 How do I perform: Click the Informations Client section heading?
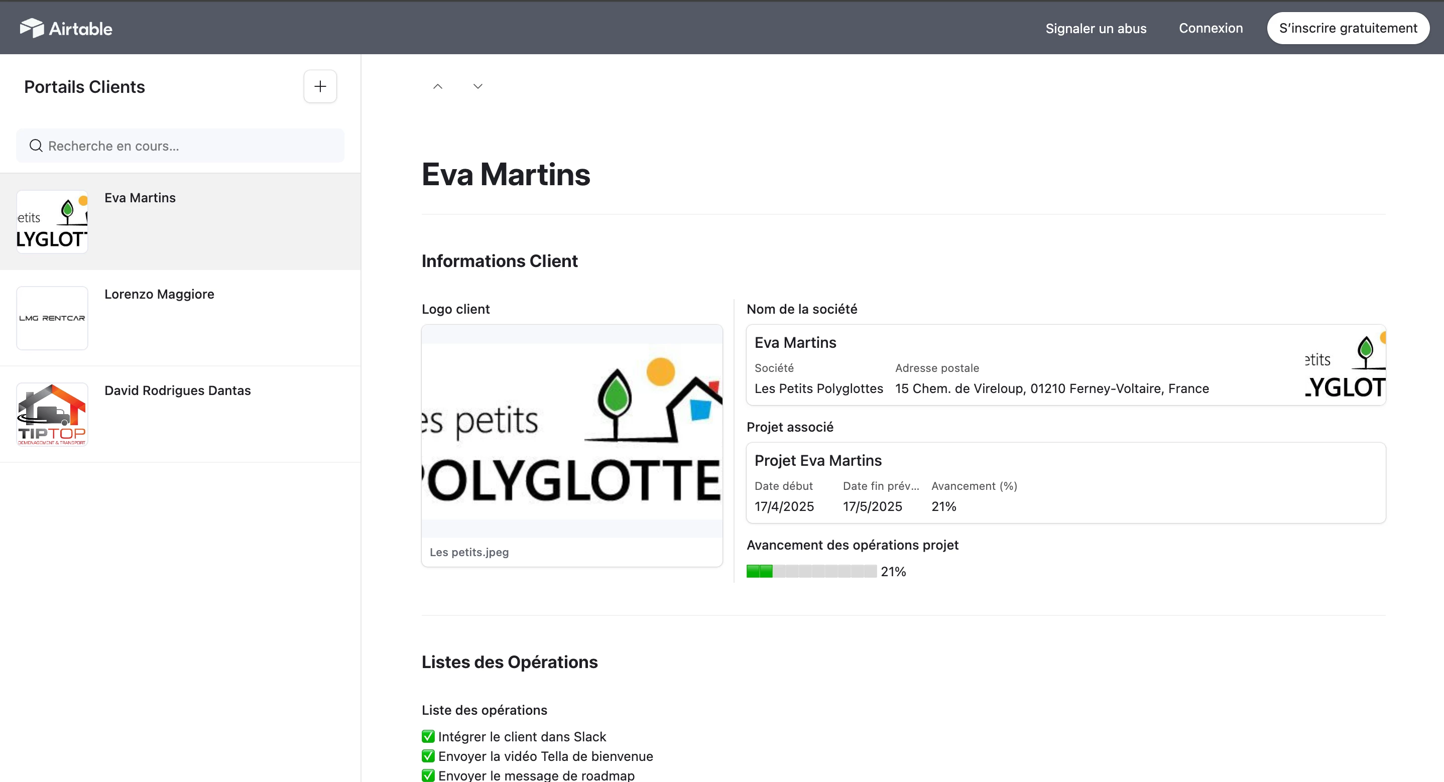click(x=500, y=261)
